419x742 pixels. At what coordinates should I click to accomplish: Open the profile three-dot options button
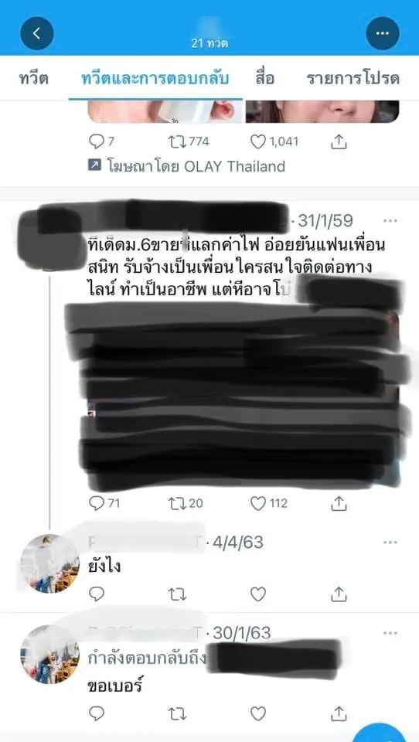pos(383,33)
